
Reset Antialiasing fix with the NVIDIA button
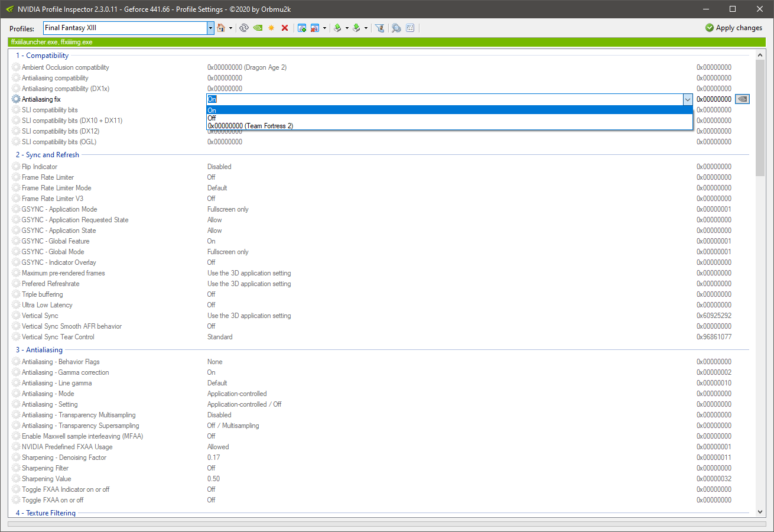tap(742, 99)
